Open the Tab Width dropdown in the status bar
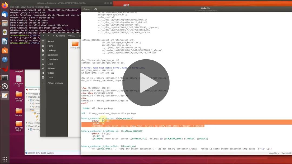The image size is (292, 164). pyautogui.click(x=287, y=153)
